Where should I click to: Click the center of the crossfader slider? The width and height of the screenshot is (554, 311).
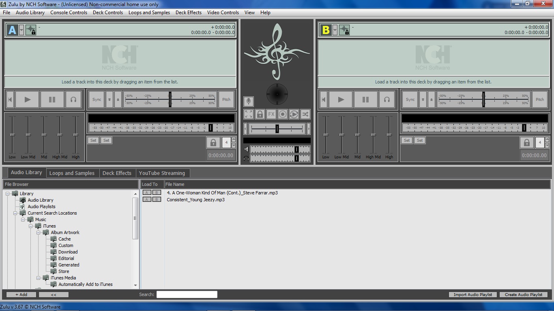pos(277,129)
